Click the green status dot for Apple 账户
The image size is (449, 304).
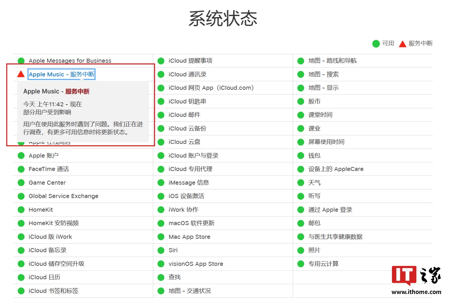tap(21, 156)
